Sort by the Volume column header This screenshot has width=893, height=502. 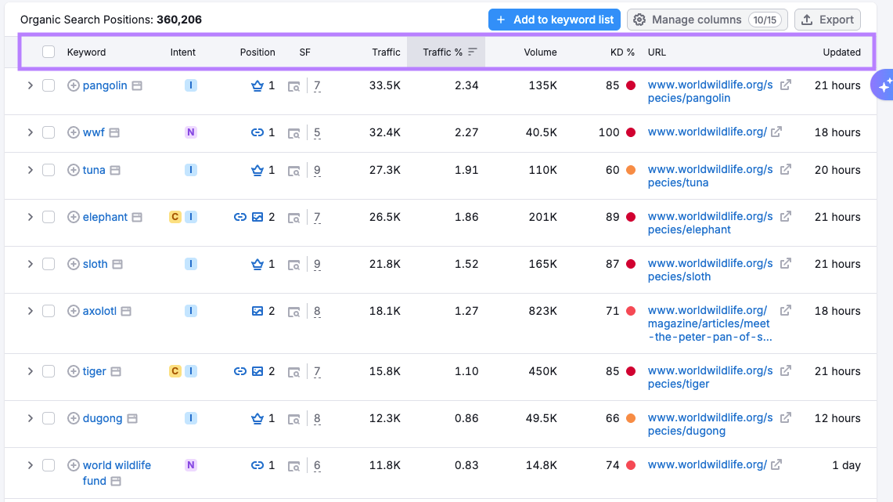[542, 52]
